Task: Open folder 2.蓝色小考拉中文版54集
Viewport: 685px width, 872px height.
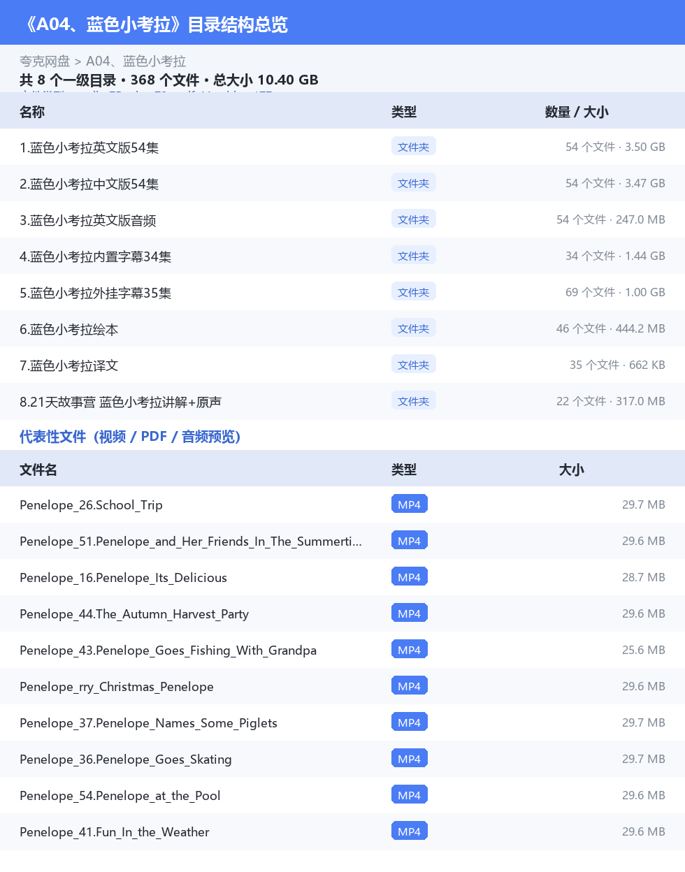Action: pos(89,184)
